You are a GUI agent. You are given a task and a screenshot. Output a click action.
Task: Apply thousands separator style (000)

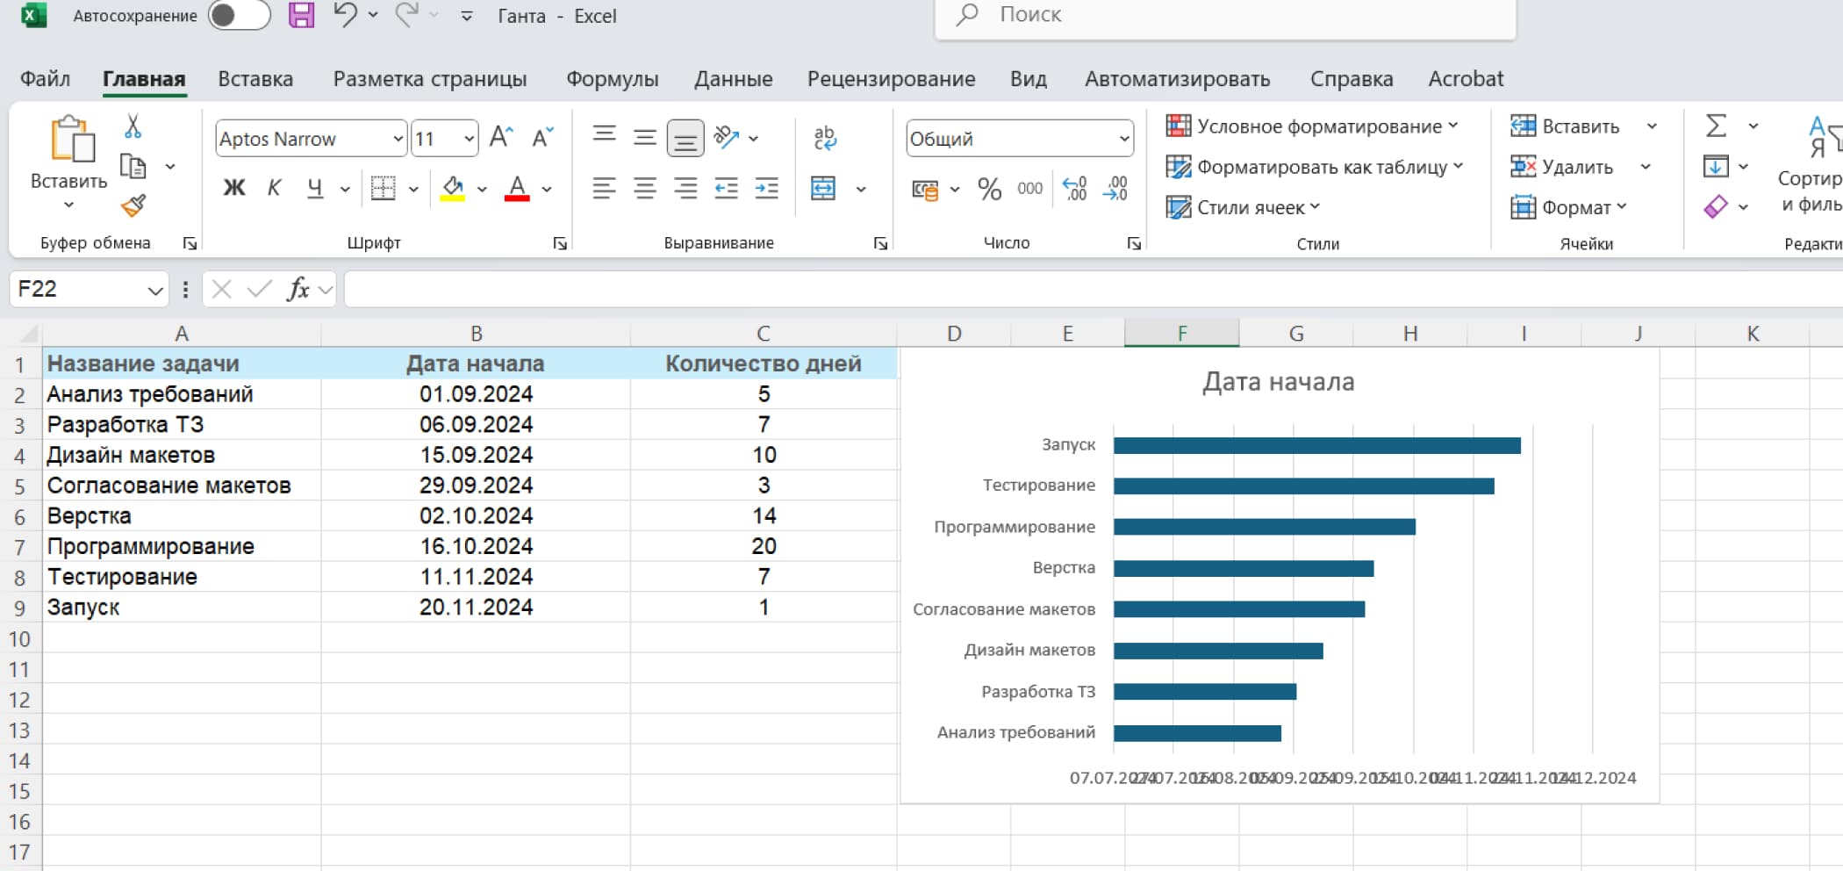[1030, 189]
